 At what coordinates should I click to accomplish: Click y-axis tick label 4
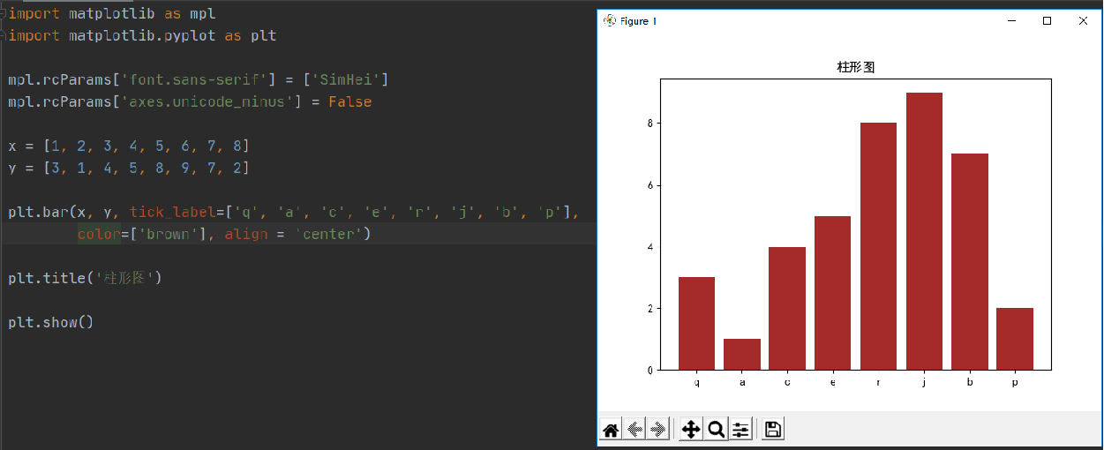pos(650,247)
